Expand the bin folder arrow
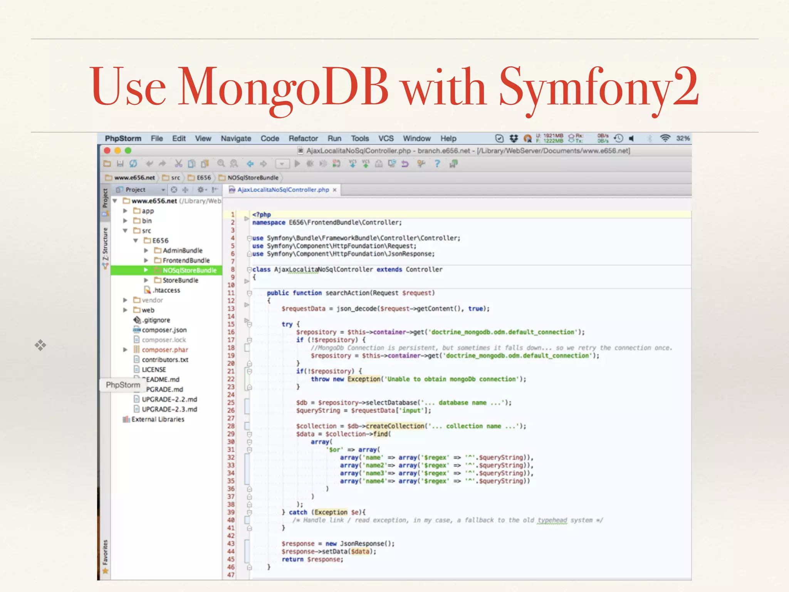 click(x=125, y=221)
